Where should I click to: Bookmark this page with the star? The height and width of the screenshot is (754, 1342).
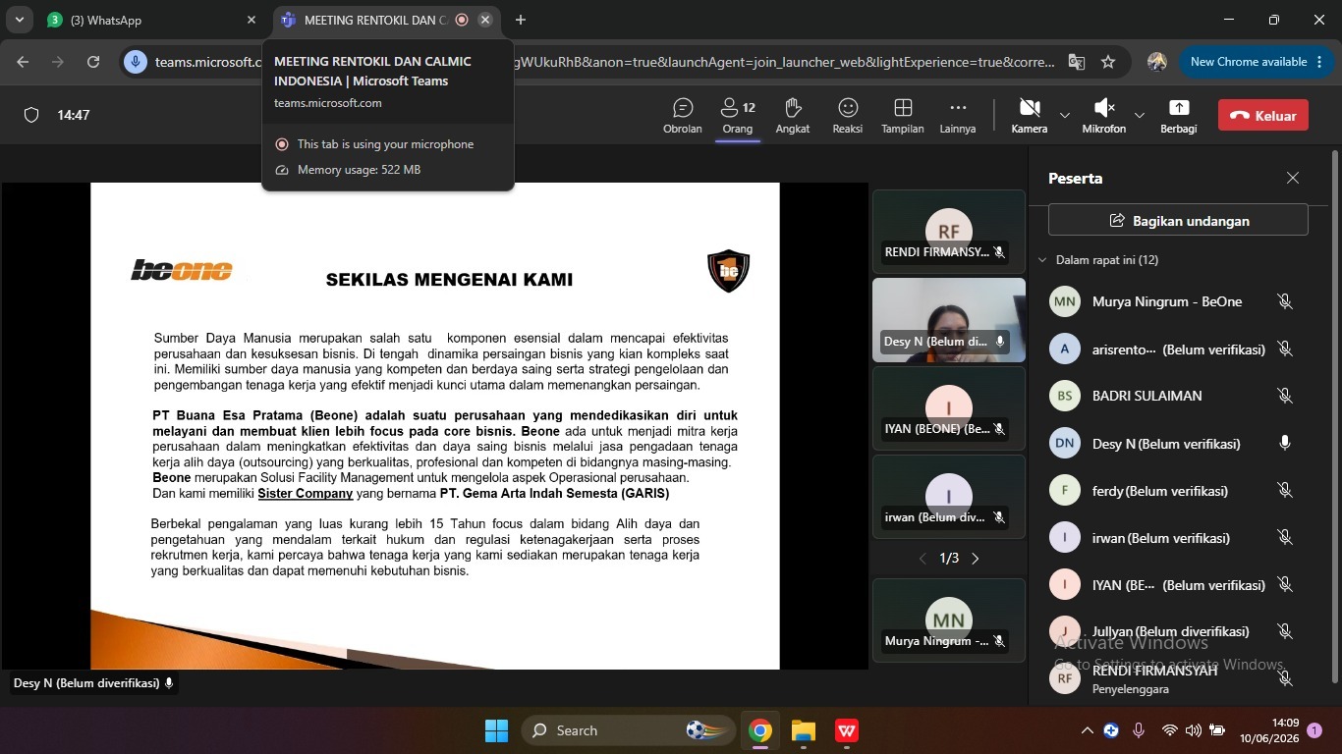point(1108,62)
